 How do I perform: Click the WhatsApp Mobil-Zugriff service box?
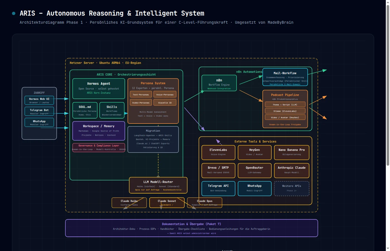255,189
